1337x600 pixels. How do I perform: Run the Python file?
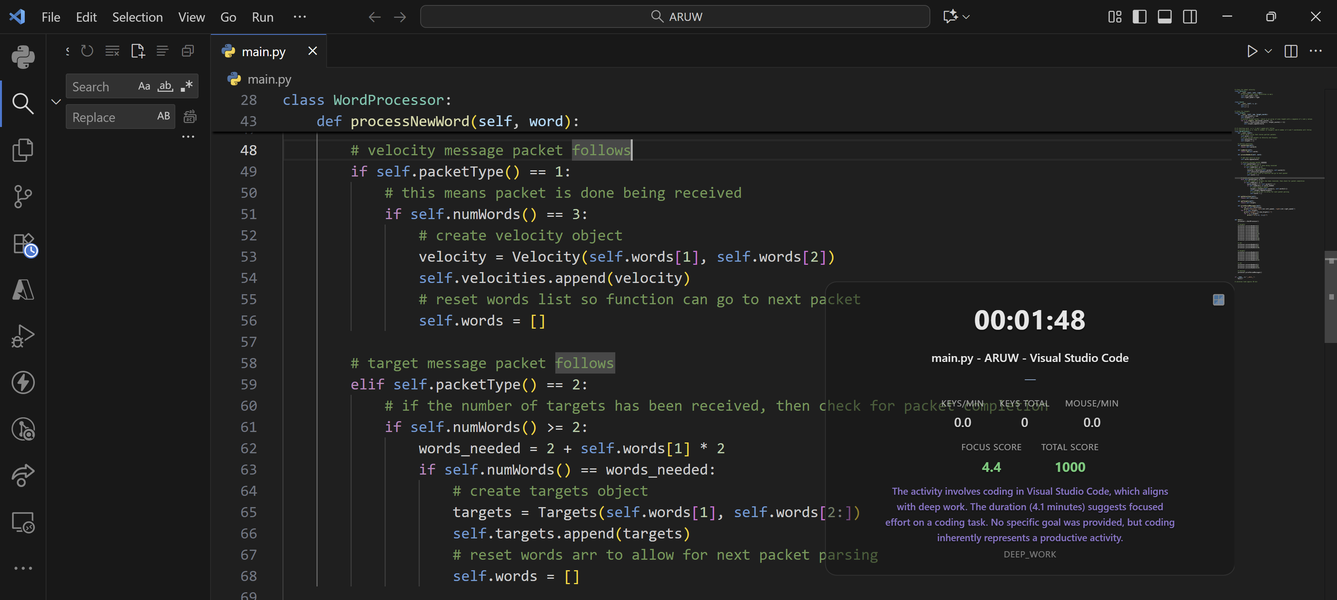tap(1252, 51)
